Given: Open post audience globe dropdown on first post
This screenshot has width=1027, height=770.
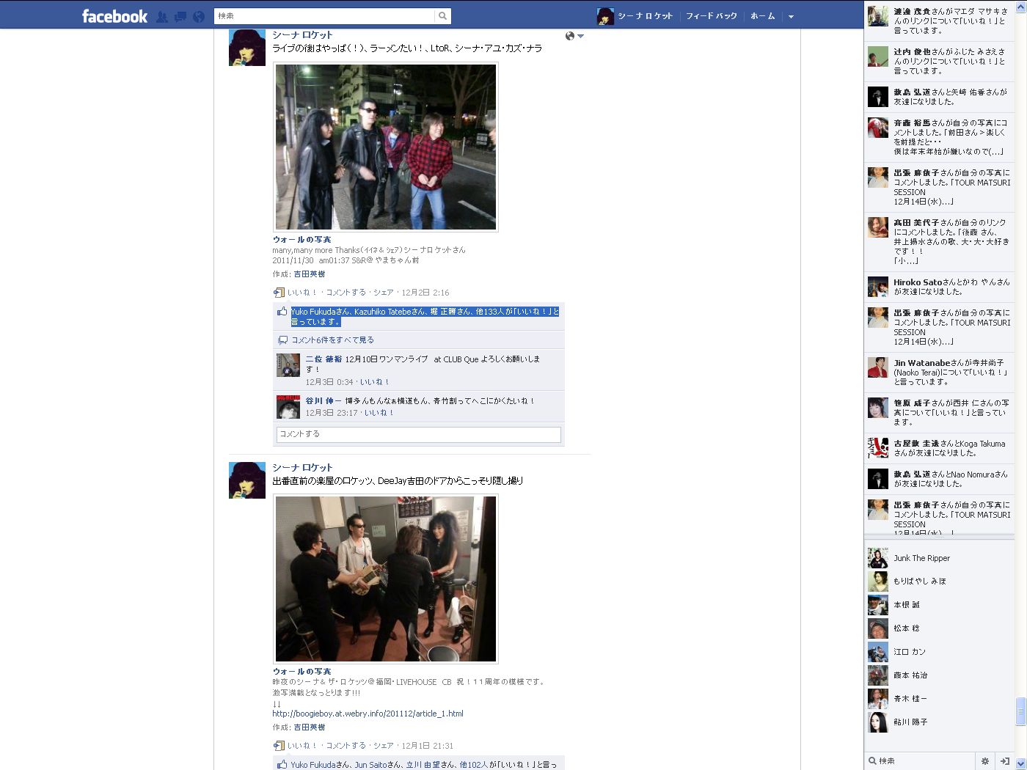Looking at the screenshot, I should pyautogui.click(x=574, y=36).
